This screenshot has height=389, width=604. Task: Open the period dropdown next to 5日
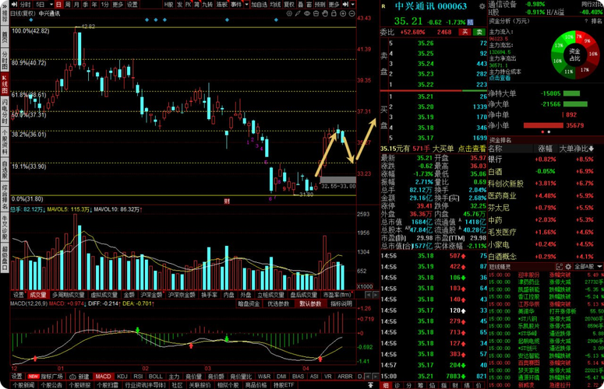tap(51, 5)
